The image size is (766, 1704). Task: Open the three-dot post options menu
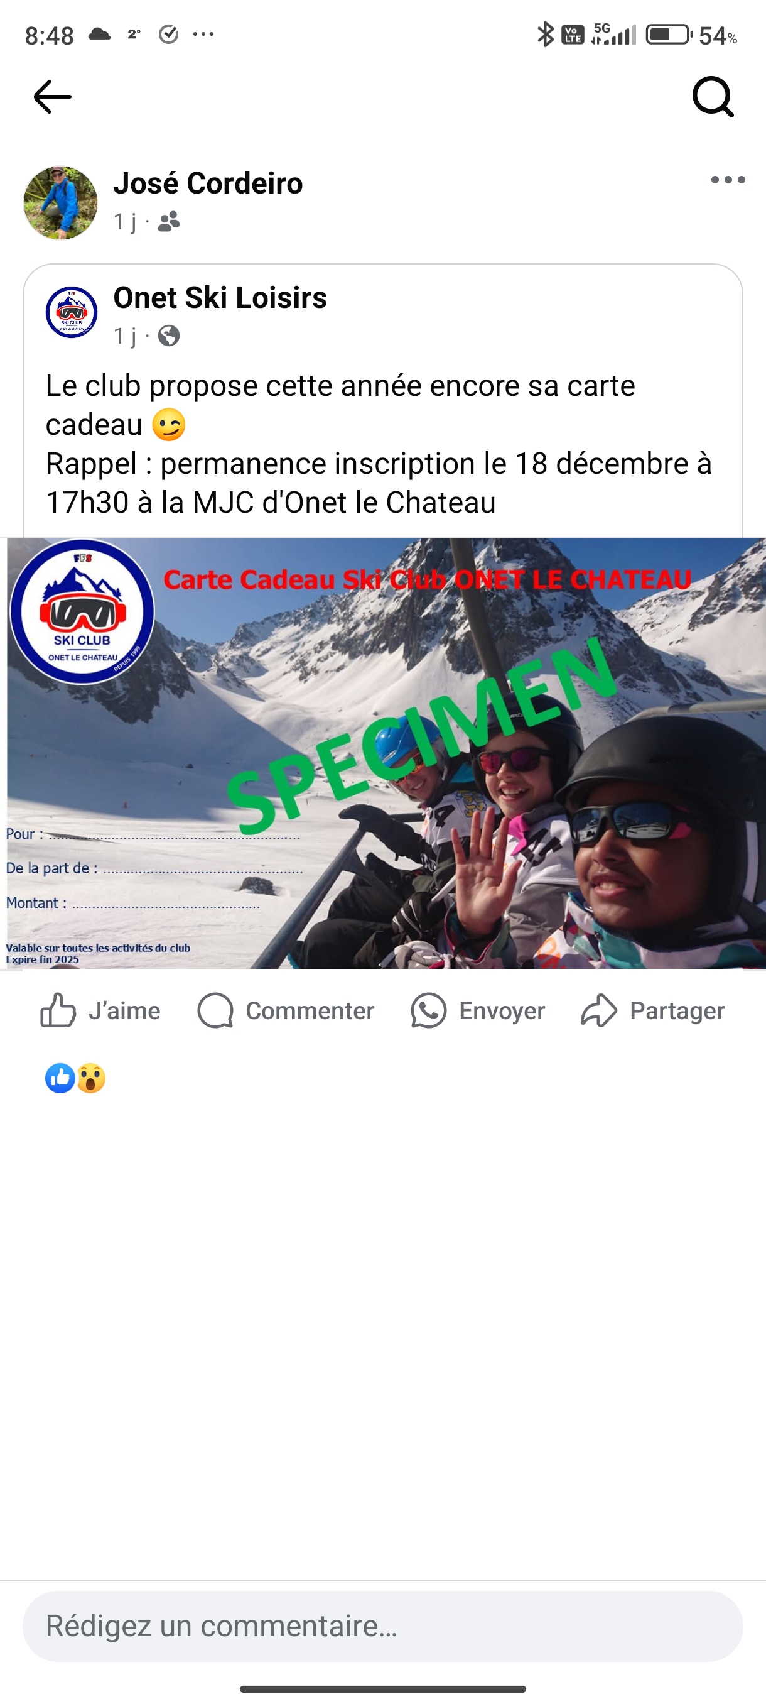(728, 180)
